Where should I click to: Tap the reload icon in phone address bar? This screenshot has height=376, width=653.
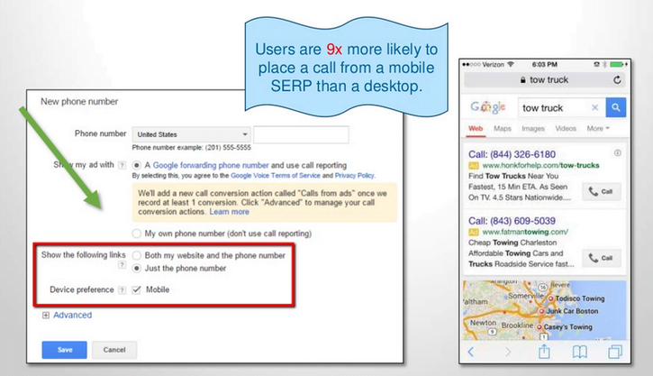coord(617,79)
